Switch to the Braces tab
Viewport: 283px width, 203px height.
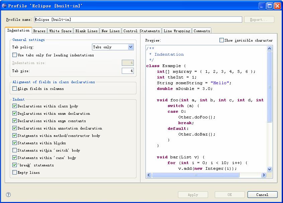[x=39, y=31]
